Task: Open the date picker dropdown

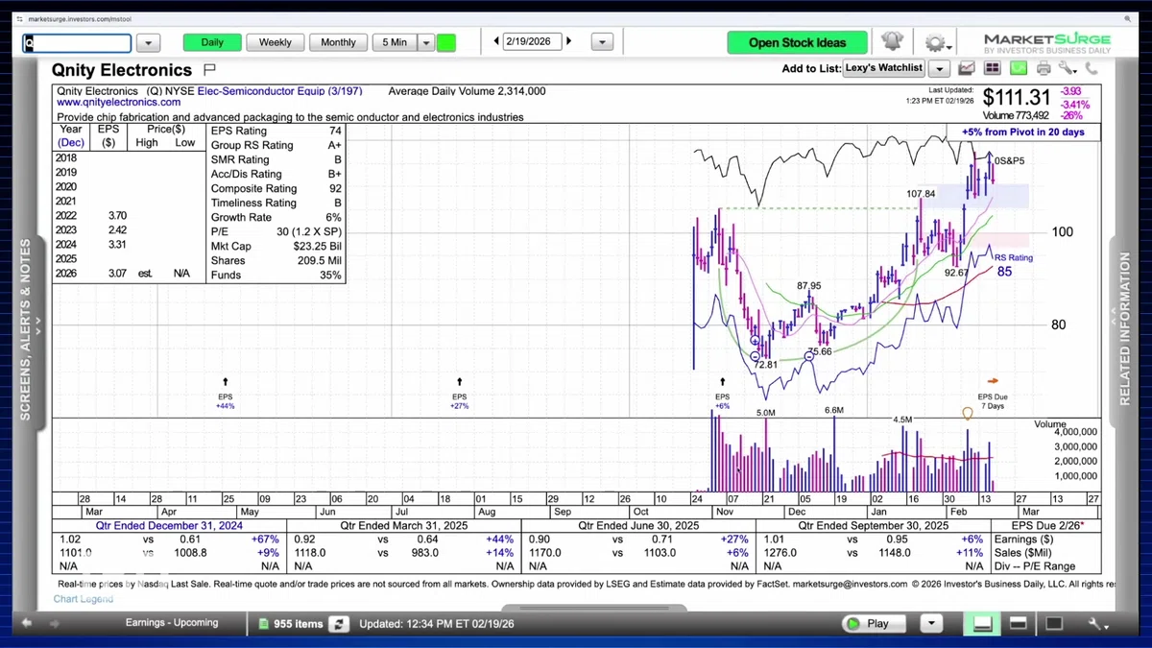Action: coord(602,42)
